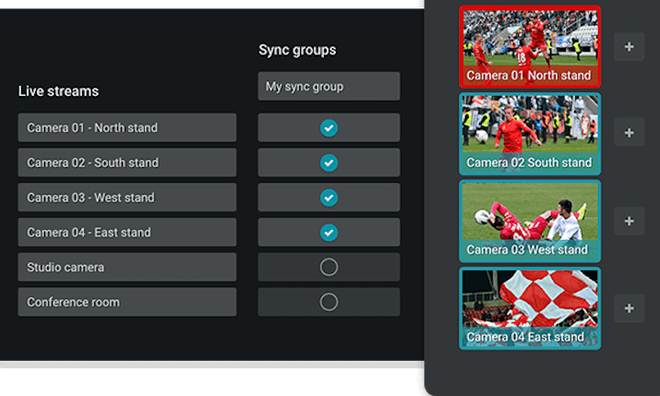
Task: Disable sync for Camera 03 - West stand
Action: click(x=329, y=198)
